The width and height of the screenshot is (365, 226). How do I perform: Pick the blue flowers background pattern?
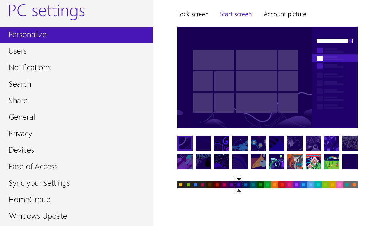[240, 143]
